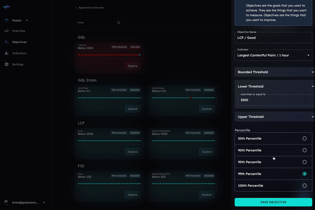The image size is (315, 210).
Task: Click the Save Objective button
Action: tap(274, 202)
